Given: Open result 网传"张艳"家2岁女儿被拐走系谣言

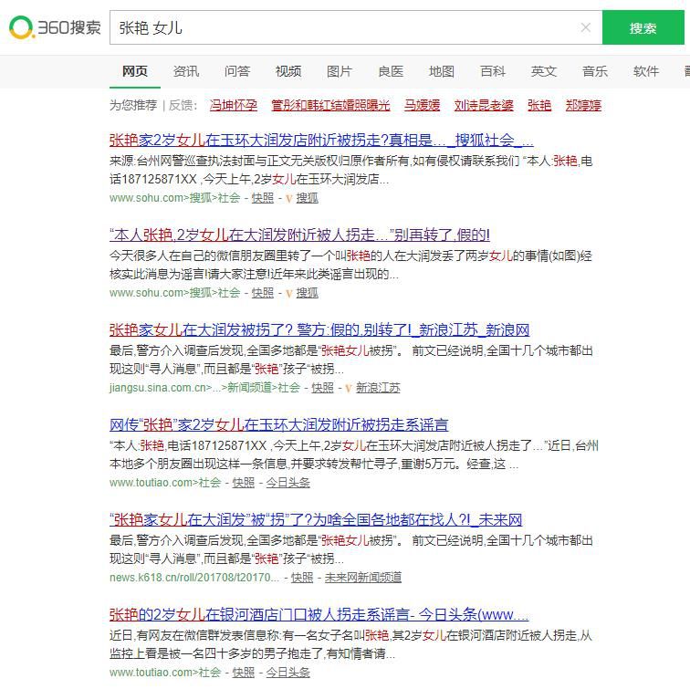Looking at the screenshot, I should point(278,424).
